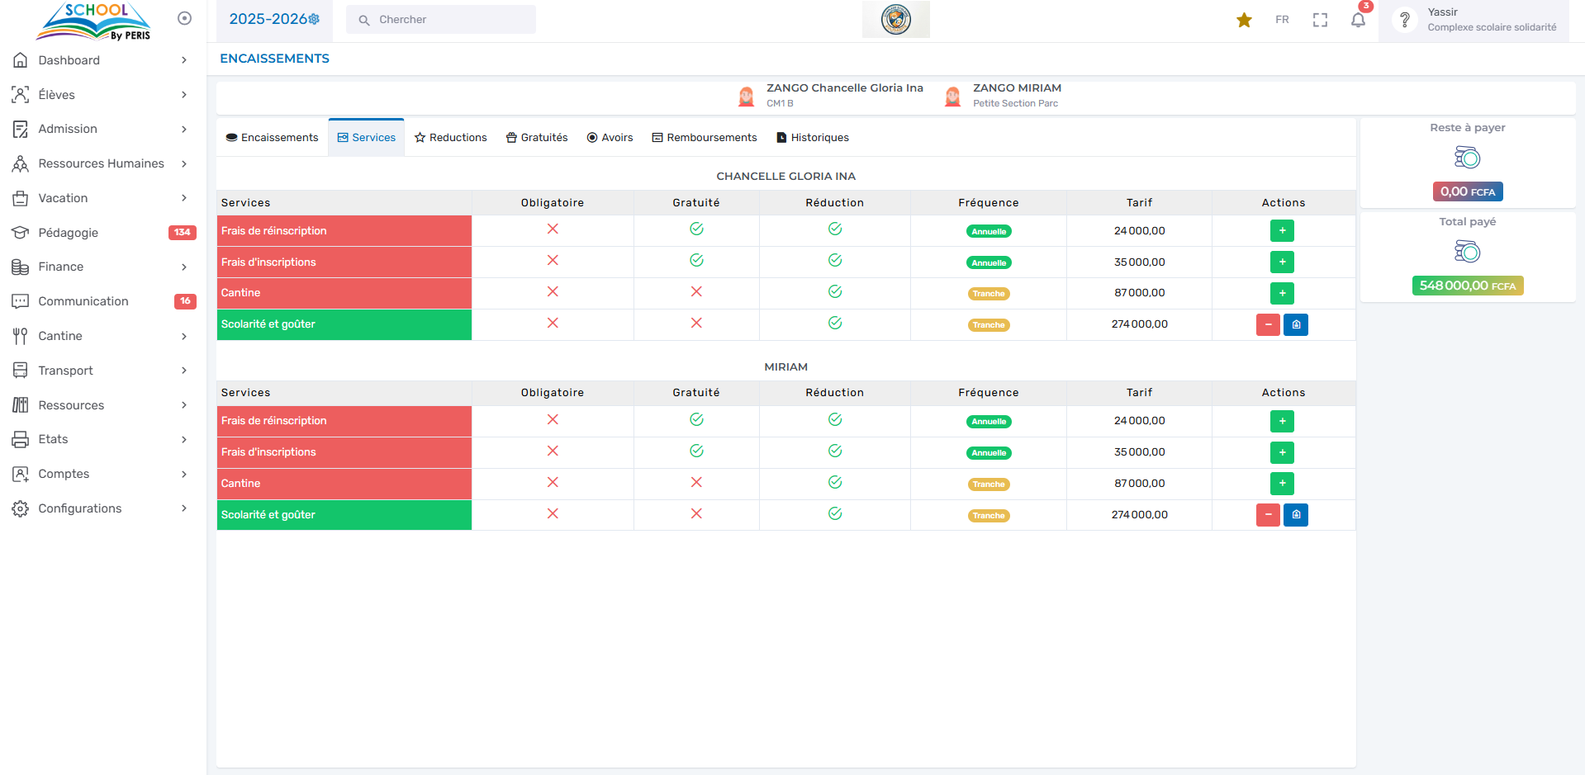Screen dimensions: 1585x775
Task: Click blue icon on Chancelle's Scolarité row
Action: [x=1296, y=324]
